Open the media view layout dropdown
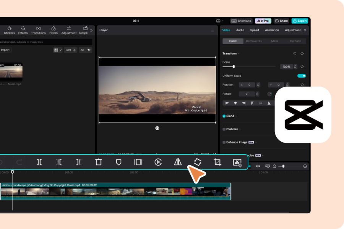The image size is (344, 229). tap(58, 50)
